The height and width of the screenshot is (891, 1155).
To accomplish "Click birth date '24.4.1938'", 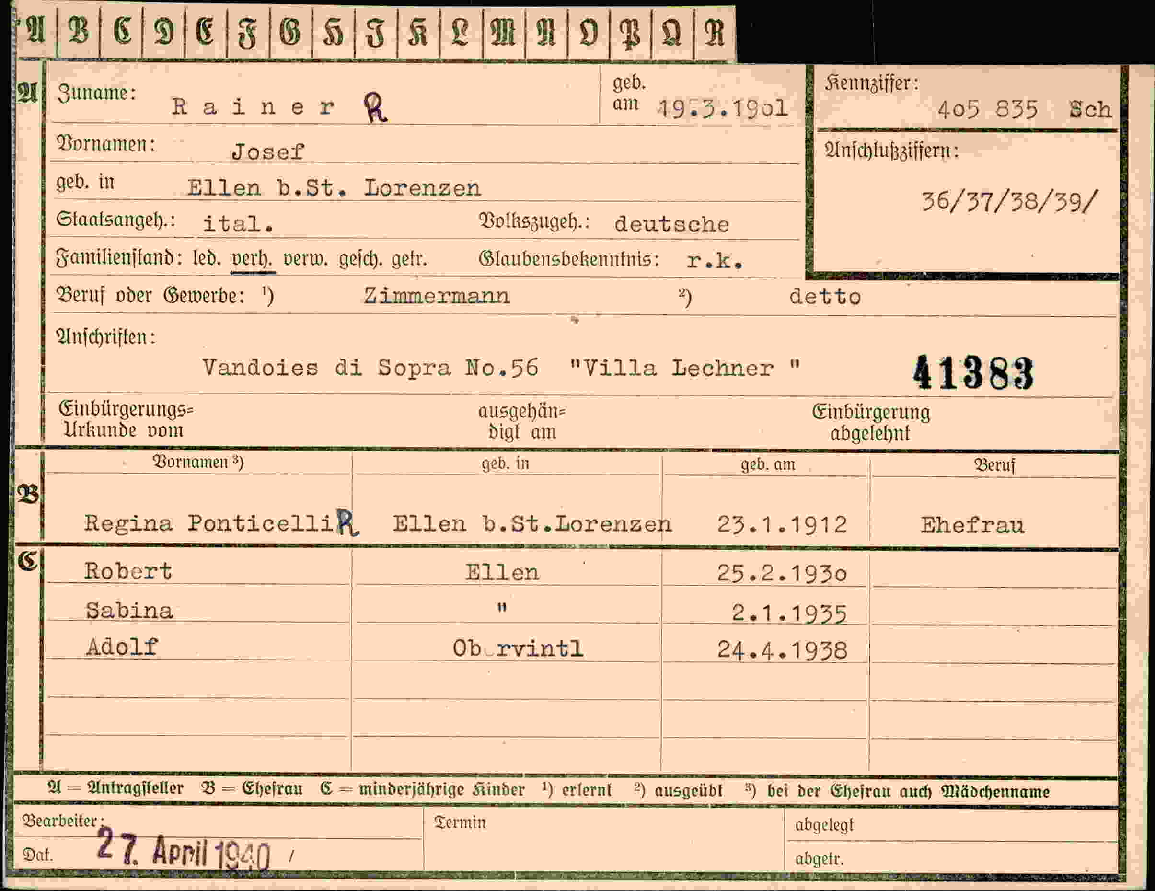I will [782, 650].
